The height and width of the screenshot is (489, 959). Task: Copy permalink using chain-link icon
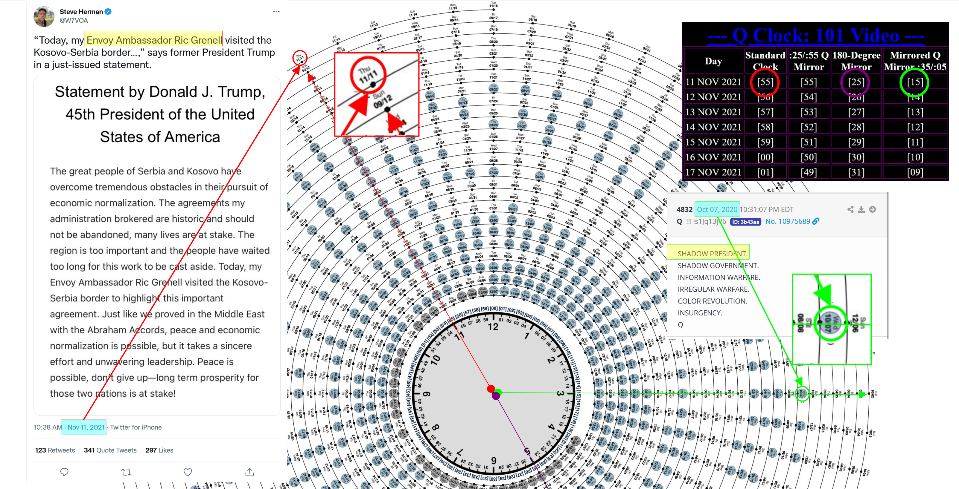816,221
